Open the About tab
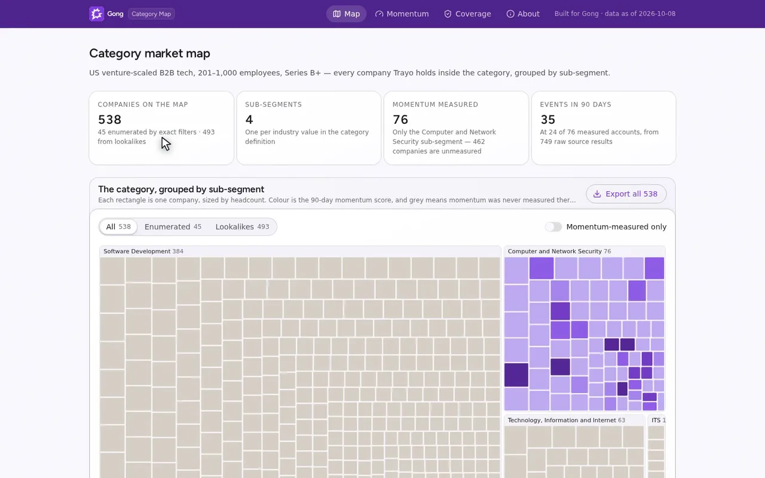Screen dimensions: 765x478 click(x=523, y=14)
